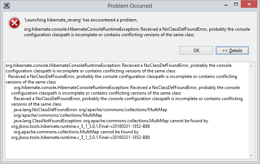Image resolution: width=260 pixels, height=164 pixels.
Task: Click the Eclipse icon in title bar
Action: pos(7,6)
